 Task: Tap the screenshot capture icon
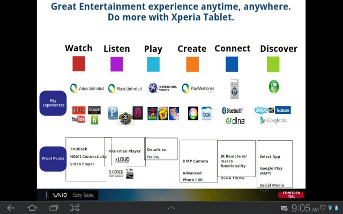coord(74,208)
